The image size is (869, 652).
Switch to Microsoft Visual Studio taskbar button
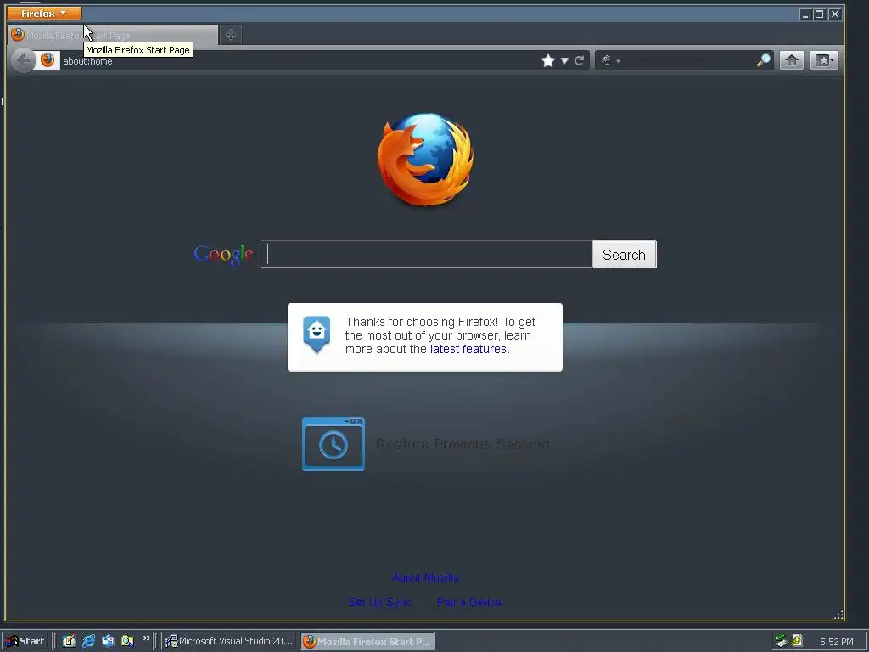click(229, 642)
